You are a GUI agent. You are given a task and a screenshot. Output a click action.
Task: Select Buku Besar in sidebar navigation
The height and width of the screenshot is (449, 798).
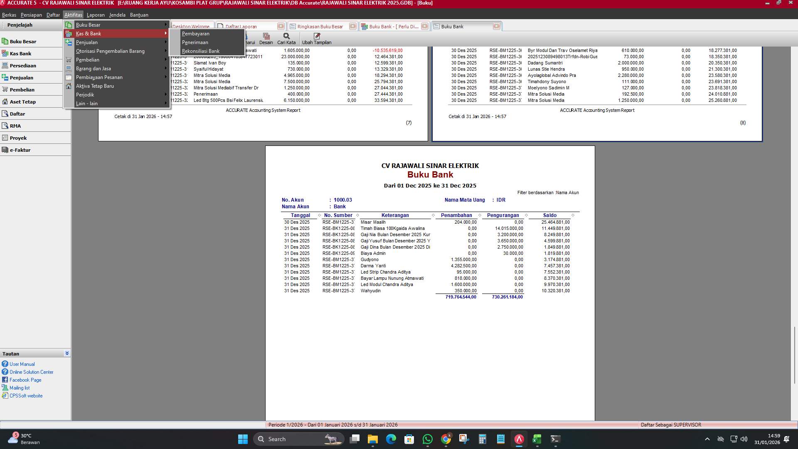(23, 41)
